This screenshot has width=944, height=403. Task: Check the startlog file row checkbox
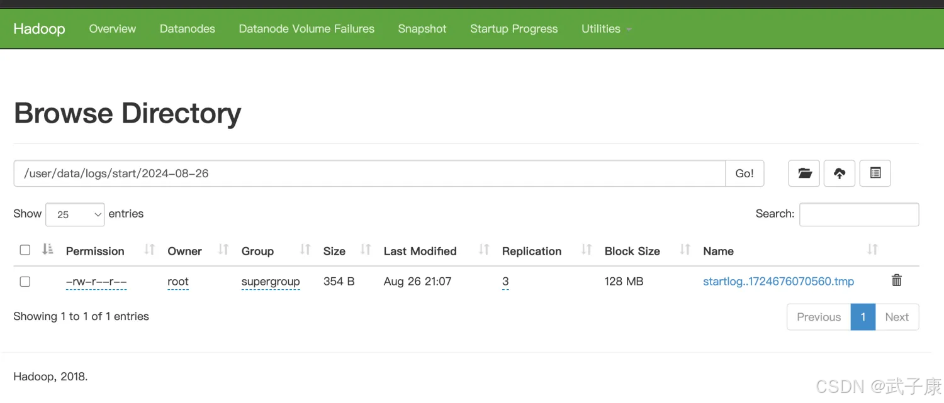coord(25,282)
